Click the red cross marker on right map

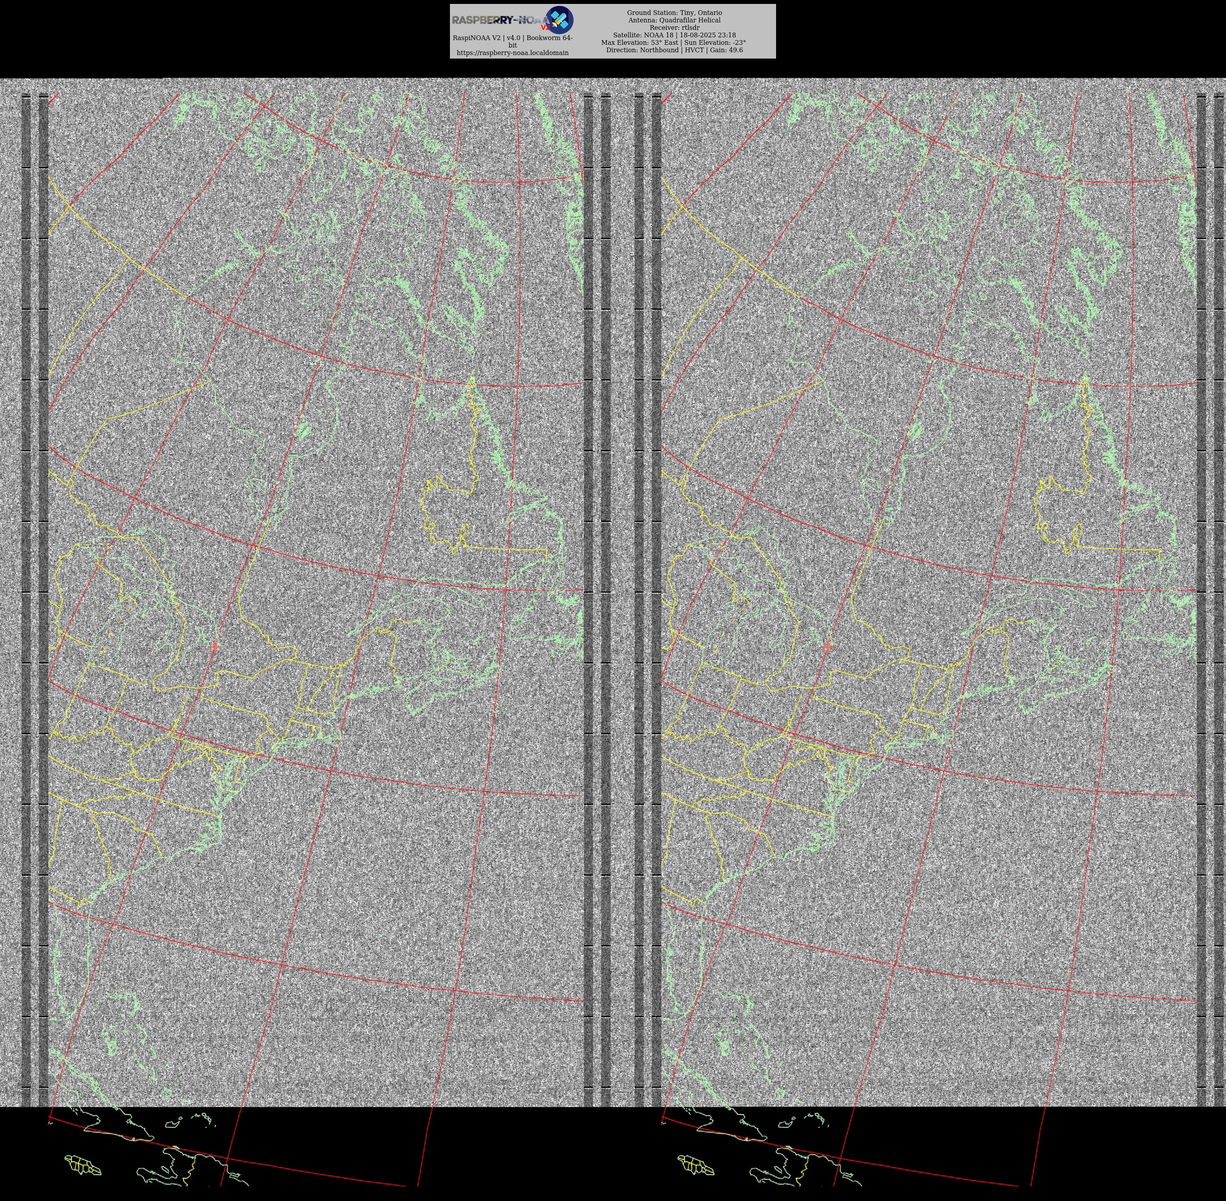(828, 646)
